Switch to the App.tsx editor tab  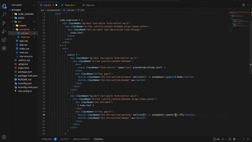click(90, 5)
